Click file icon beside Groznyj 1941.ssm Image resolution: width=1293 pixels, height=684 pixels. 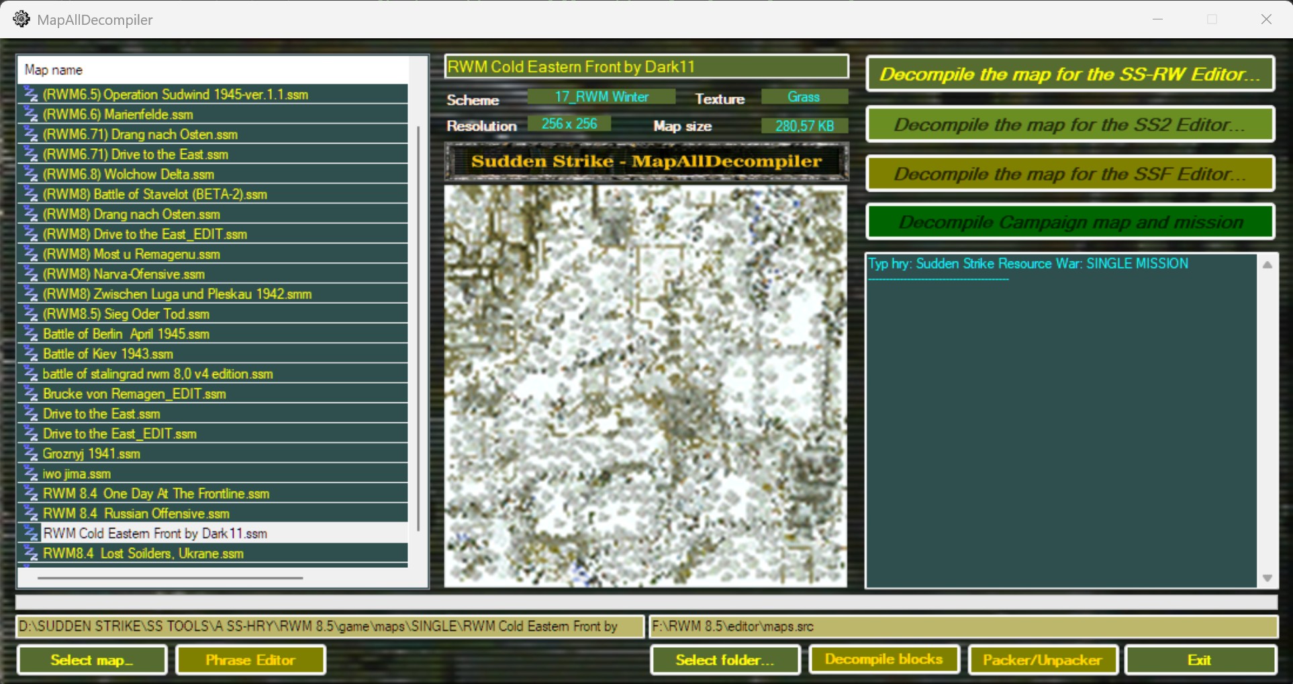tap(31, 454)
